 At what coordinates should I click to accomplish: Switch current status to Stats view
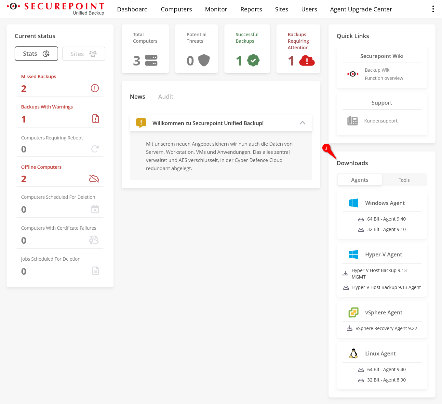36,54
